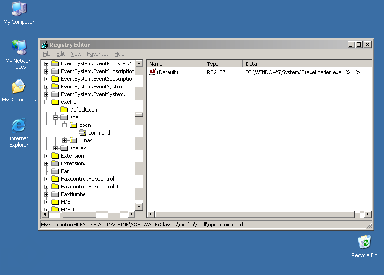384x275 pixels.
Task: Collapse the open key
Action: [65, 125]
